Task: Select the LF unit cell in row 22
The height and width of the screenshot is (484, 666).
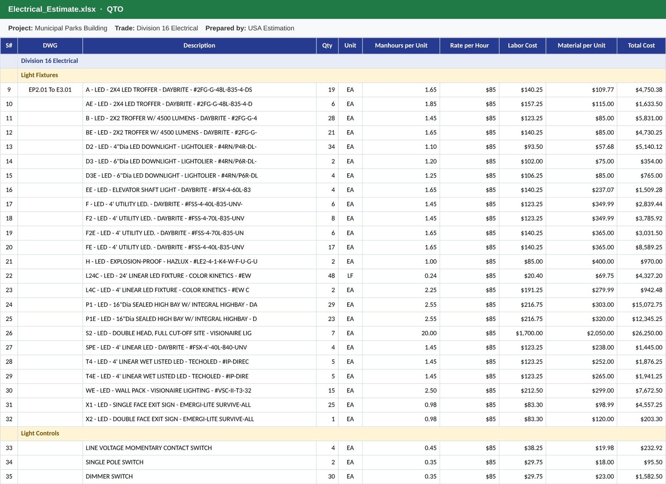Action: tap(350, 276)
